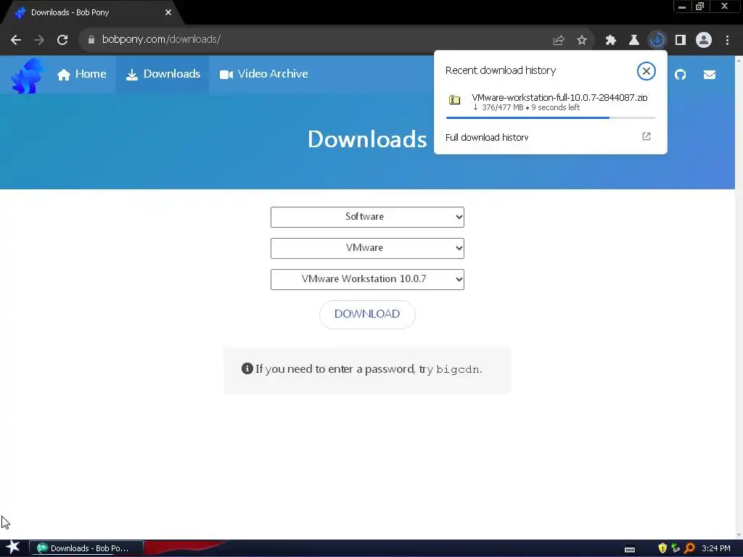Image resolution: width=743 pixels, height=557 pixels.
Task: Minimize the browser window
Action: 682,7
